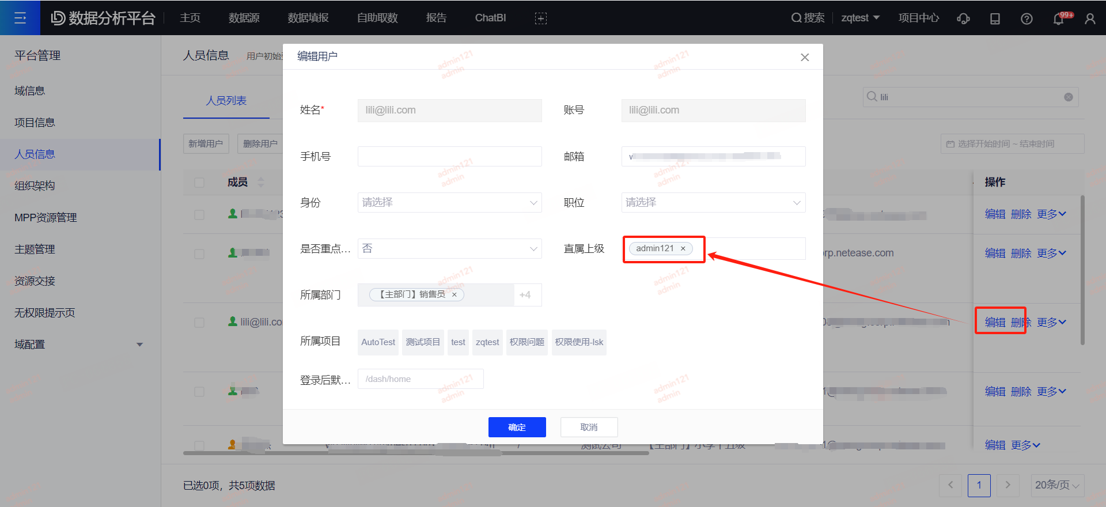Click the 手机号 input field
The width and height of the screenshot is (1106, 507).
click(x=449, y=157)
